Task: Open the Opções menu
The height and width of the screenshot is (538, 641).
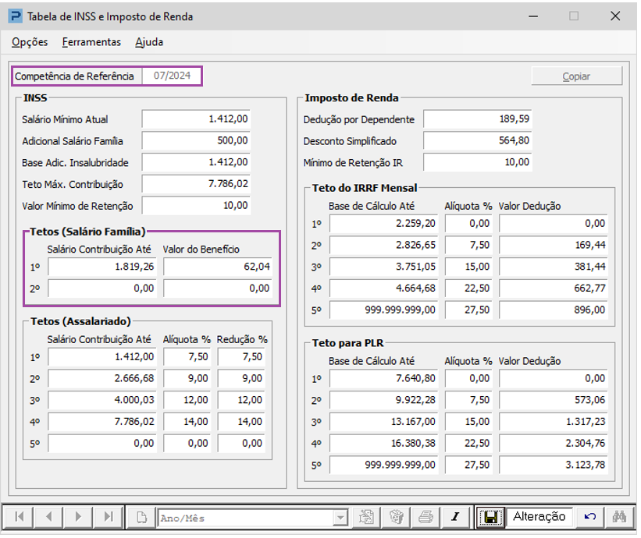Action: (30, 42)
